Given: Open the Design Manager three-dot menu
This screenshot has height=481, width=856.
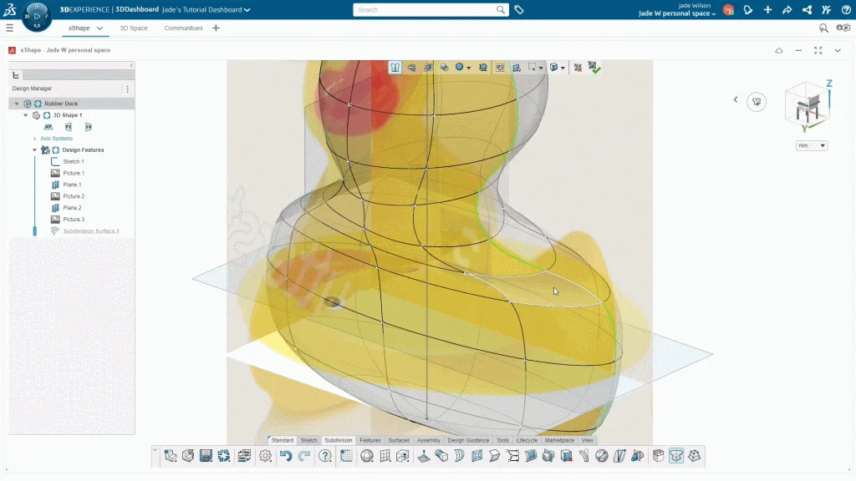Looking at the screenshot, I should (127, 89).
